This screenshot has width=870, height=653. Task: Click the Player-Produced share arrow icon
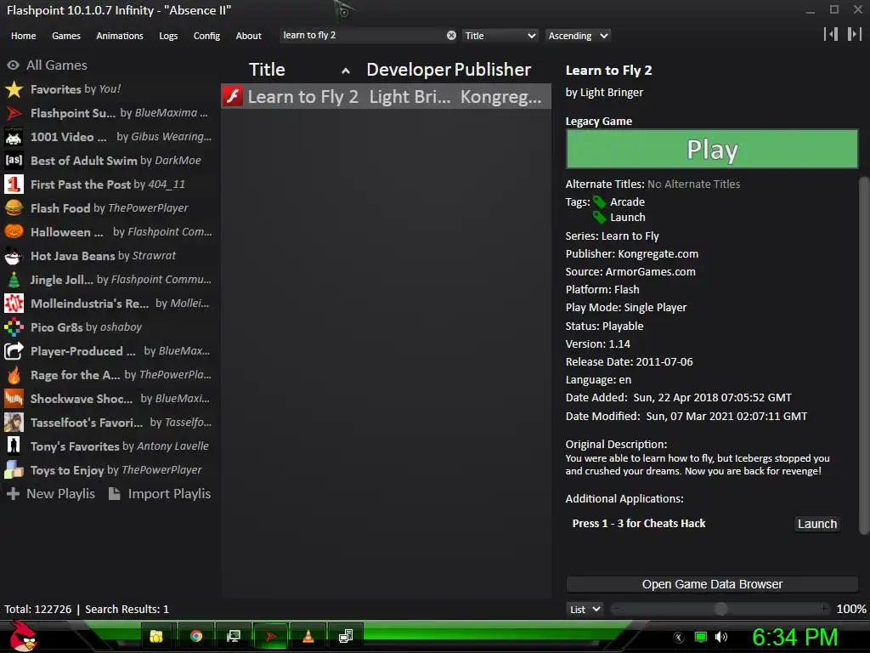click(x=14, y=351)
